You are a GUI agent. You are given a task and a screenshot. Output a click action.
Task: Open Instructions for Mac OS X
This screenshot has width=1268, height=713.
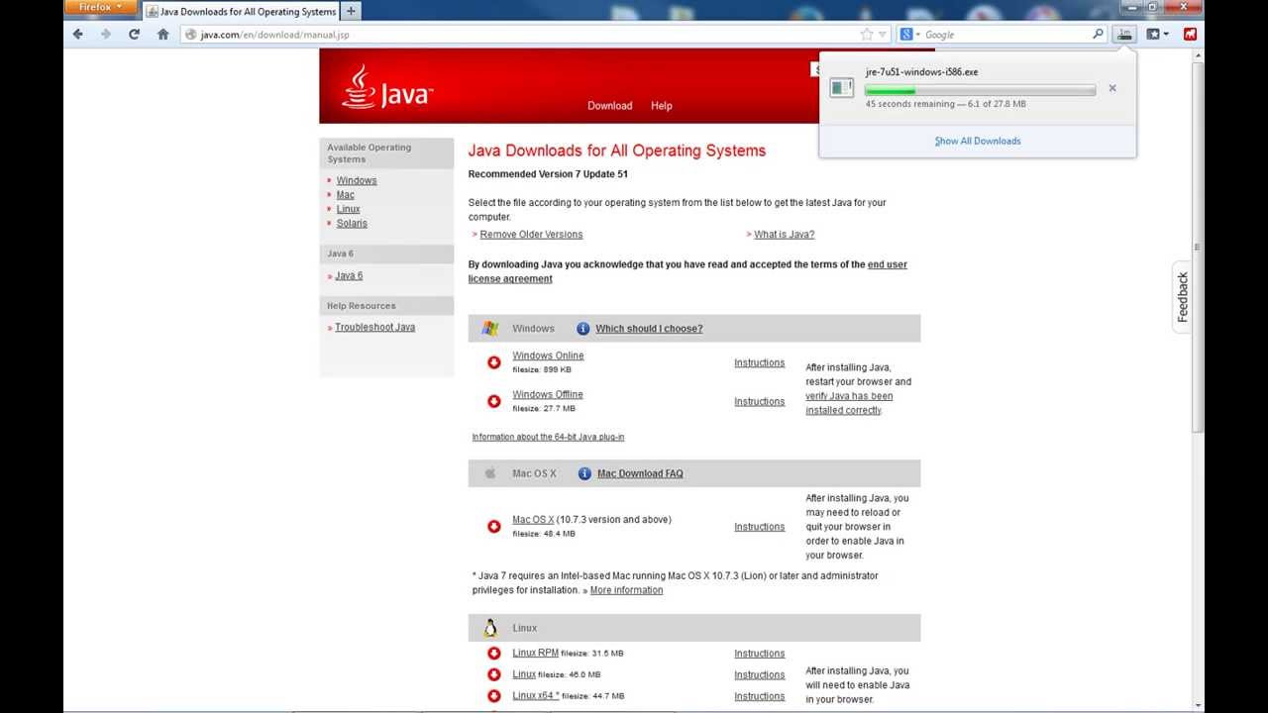759,527
